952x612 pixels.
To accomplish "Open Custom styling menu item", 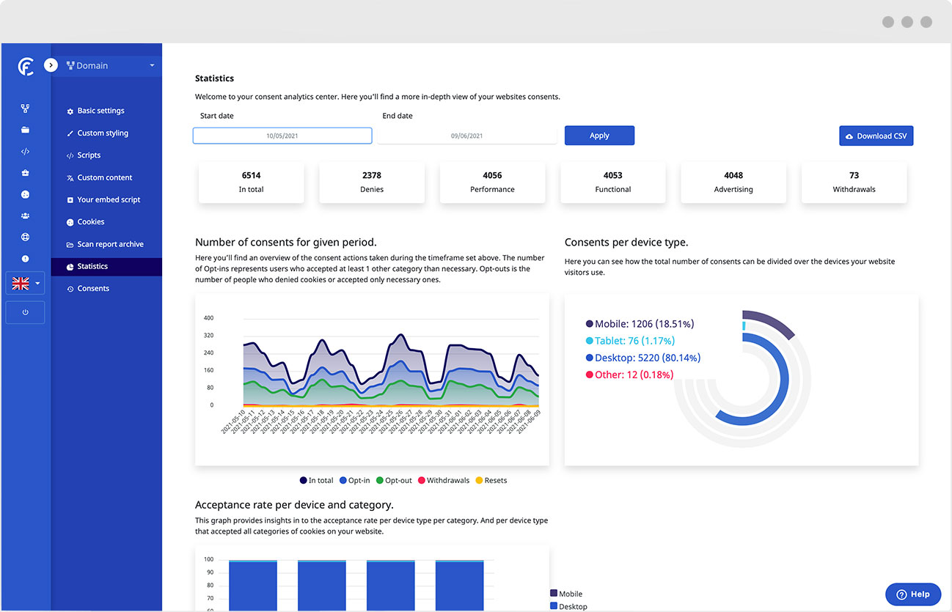I will point(102,133).
